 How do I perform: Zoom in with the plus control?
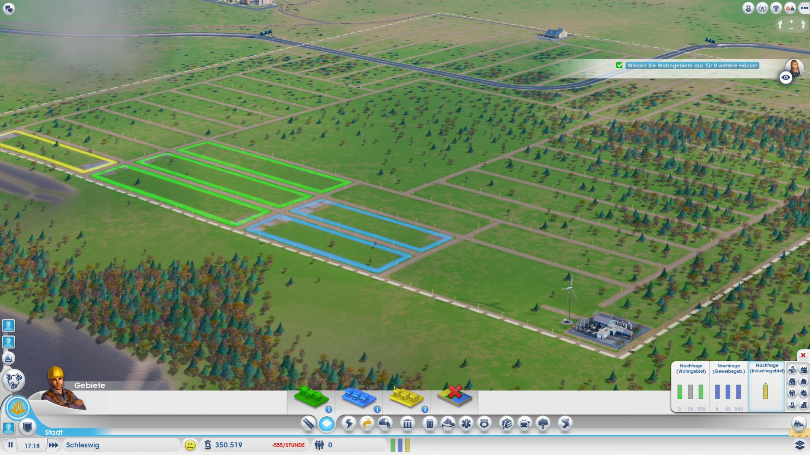tap(791, 21)
